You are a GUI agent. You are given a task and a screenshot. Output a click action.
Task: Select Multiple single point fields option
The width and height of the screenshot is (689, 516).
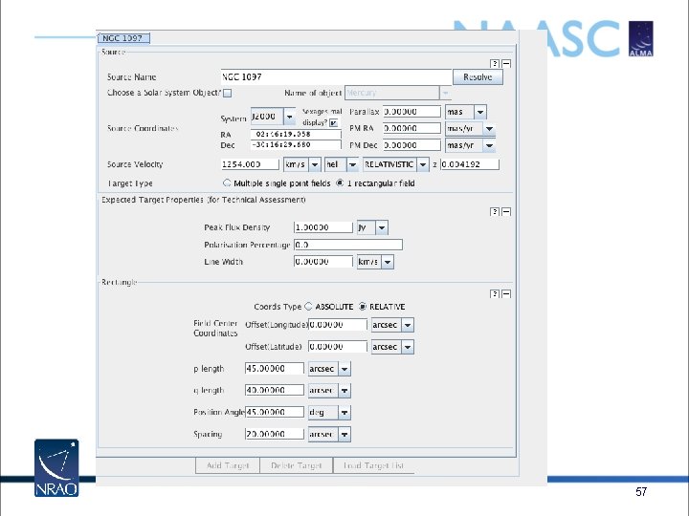tap(227, 183)
